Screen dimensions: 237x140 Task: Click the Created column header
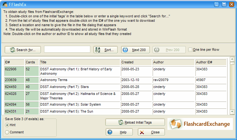(x=136, y=62)
